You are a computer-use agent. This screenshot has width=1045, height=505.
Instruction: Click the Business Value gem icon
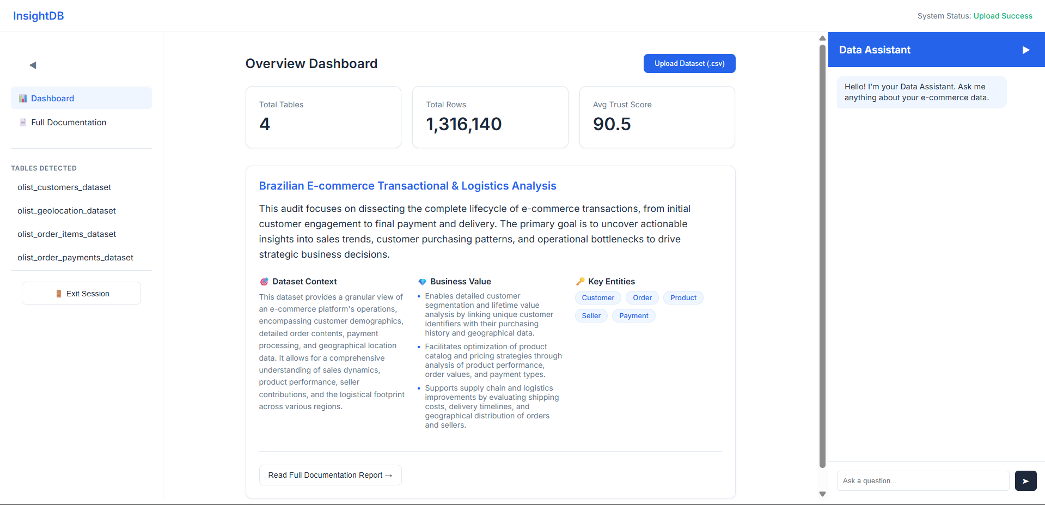tap(423, 282)
